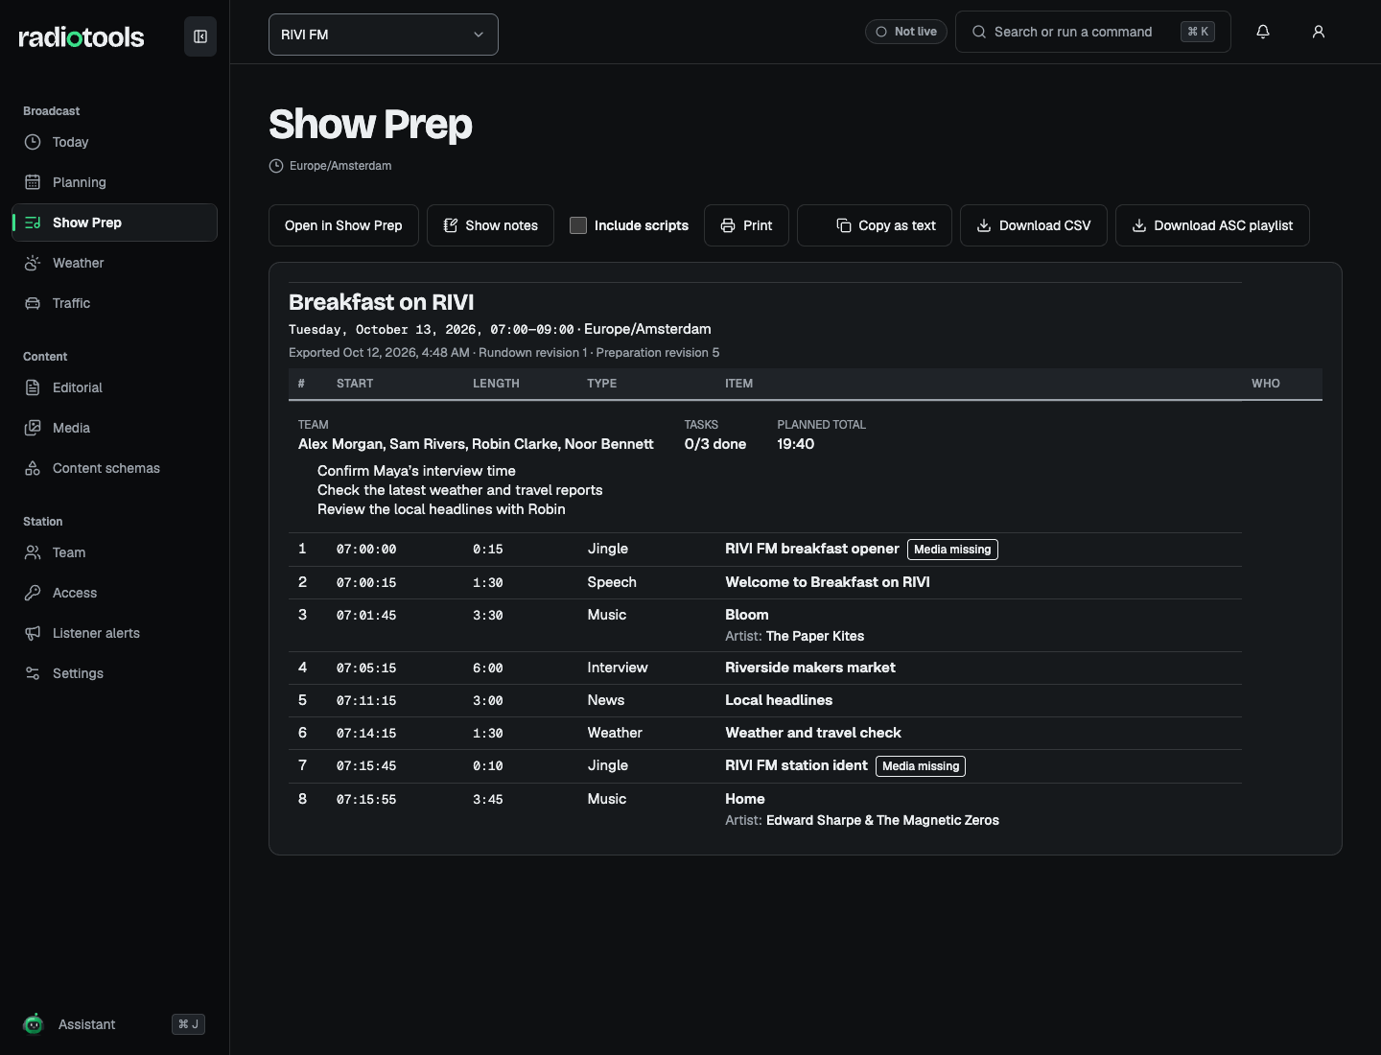Image resolution: width=1381 pixels, height=1055 pixels.
Task: Click the Confirm Maya's interview time task
Action: coord(416,471)
